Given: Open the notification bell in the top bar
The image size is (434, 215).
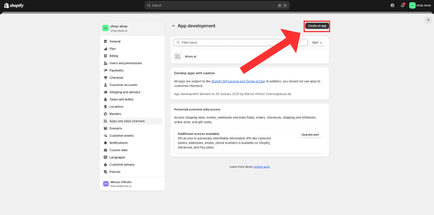Looking at the screenshot, I should tap(403, 5).
